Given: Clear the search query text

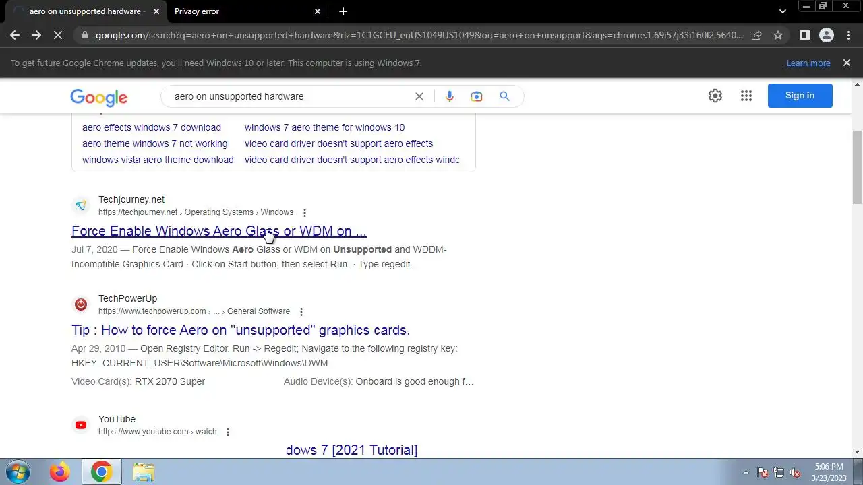Looking at the screenshot, I should click(x=419, y=96).
